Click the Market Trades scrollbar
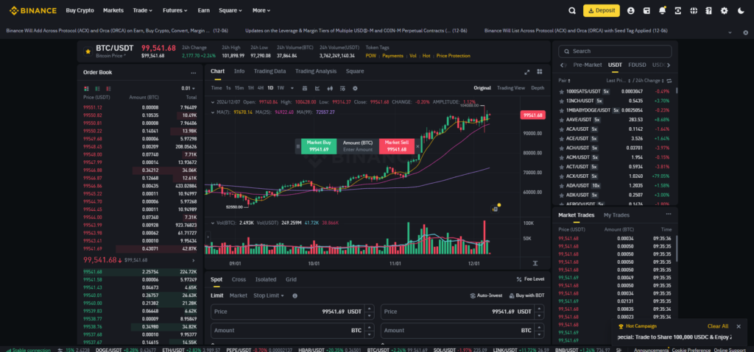Viewport: 754px width, 352px height. [x=677, y=248]
